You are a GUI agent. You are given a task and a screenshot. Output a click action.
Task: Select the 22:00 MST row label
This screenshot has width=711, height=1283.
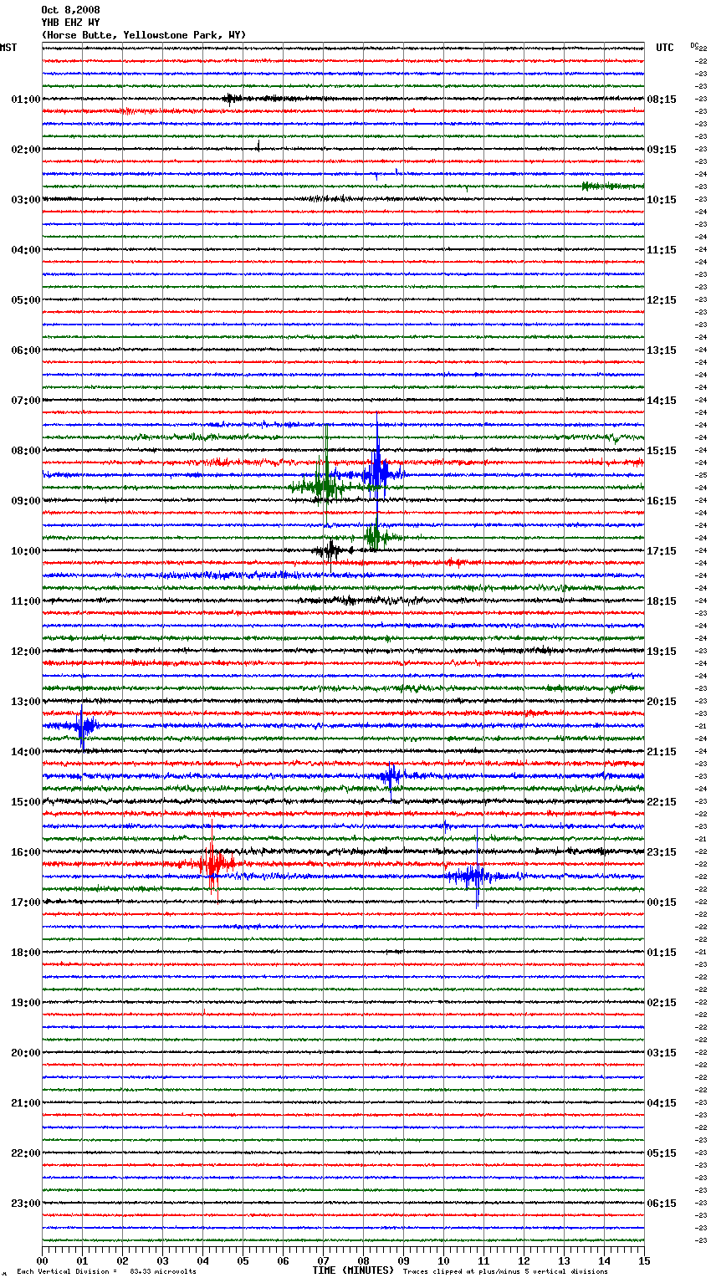[26, 1153]
